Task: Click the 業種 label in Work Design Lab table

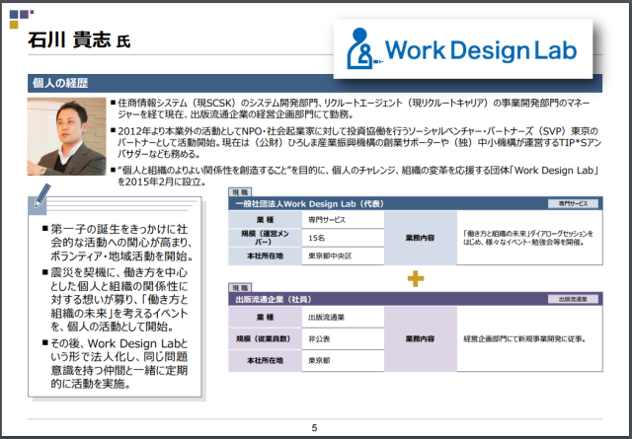Action: [x=265, y=219]
